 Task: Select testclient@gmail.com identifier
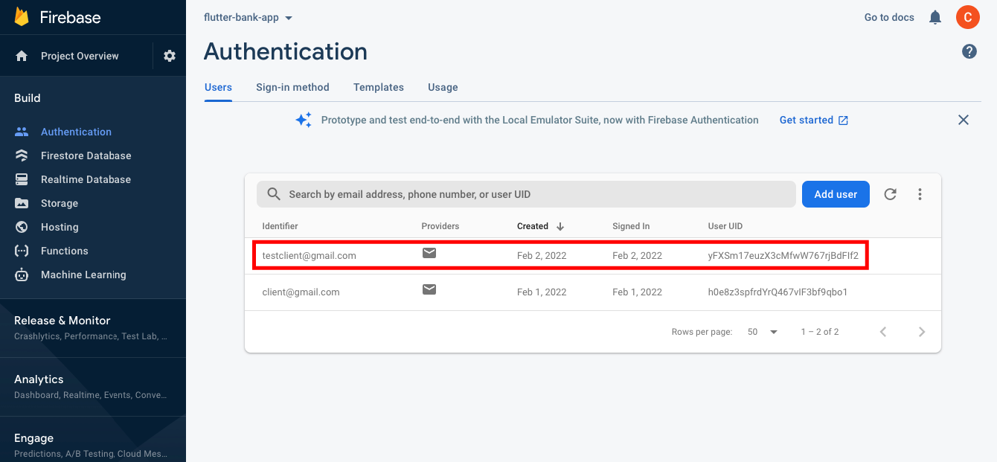(310, 255)
